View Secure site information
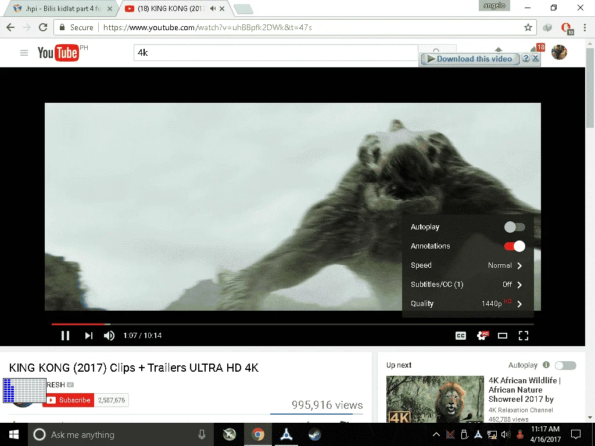This screenshot has height=446, width=595. [x=76, y=27]
